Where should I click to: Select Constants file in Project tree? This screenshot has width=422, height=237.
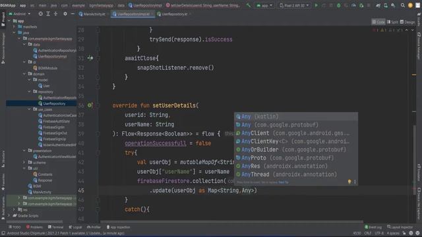43,174
